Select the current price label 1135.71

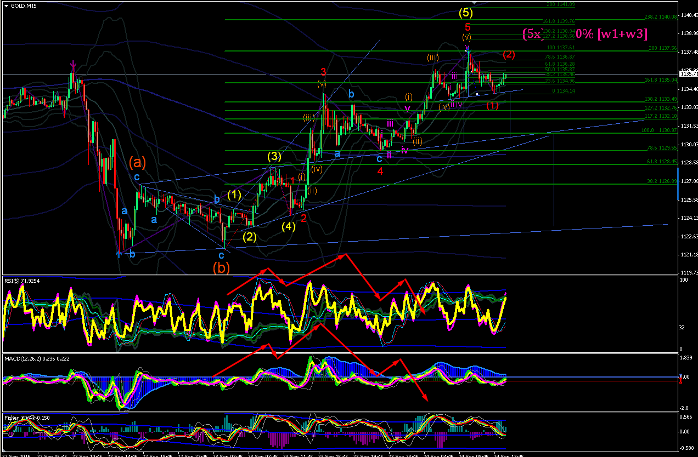[x=688, y=74]
